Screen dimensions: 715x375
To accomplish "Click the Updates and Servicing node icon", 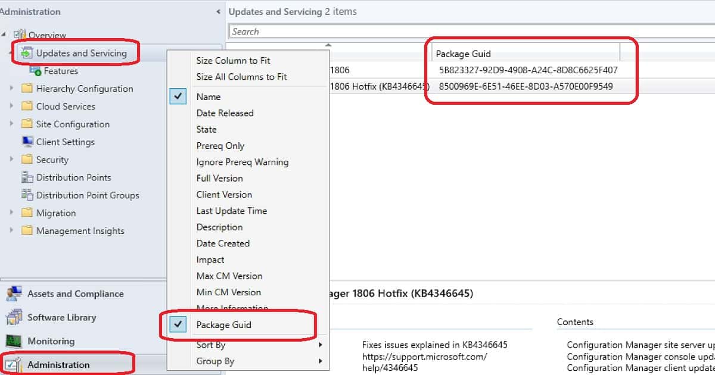I will pyautogui.click(x=27, y=53).
